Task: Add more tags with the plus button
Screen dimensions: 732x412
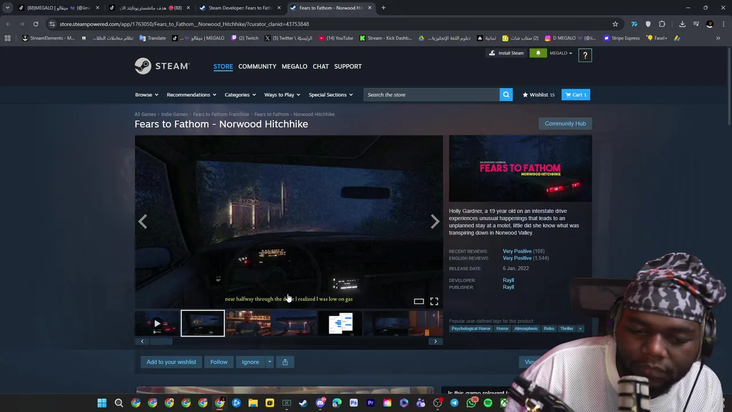Action: pos(580,328)
